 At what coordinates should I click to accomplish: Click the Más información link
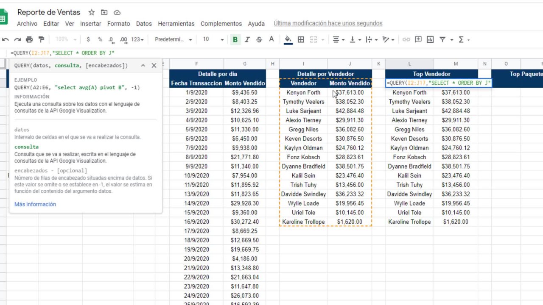35,204
